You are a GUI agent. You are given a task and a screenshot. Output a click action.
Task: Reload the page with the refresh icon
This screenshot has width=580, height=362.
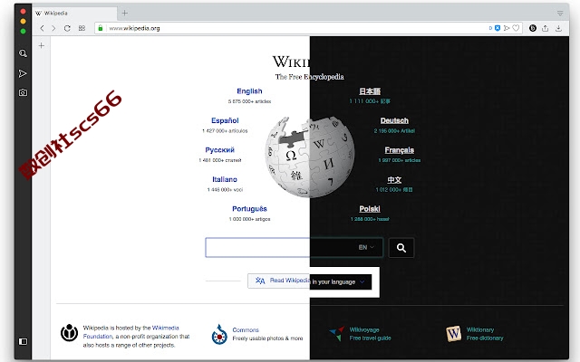click(x=67, y=28)
